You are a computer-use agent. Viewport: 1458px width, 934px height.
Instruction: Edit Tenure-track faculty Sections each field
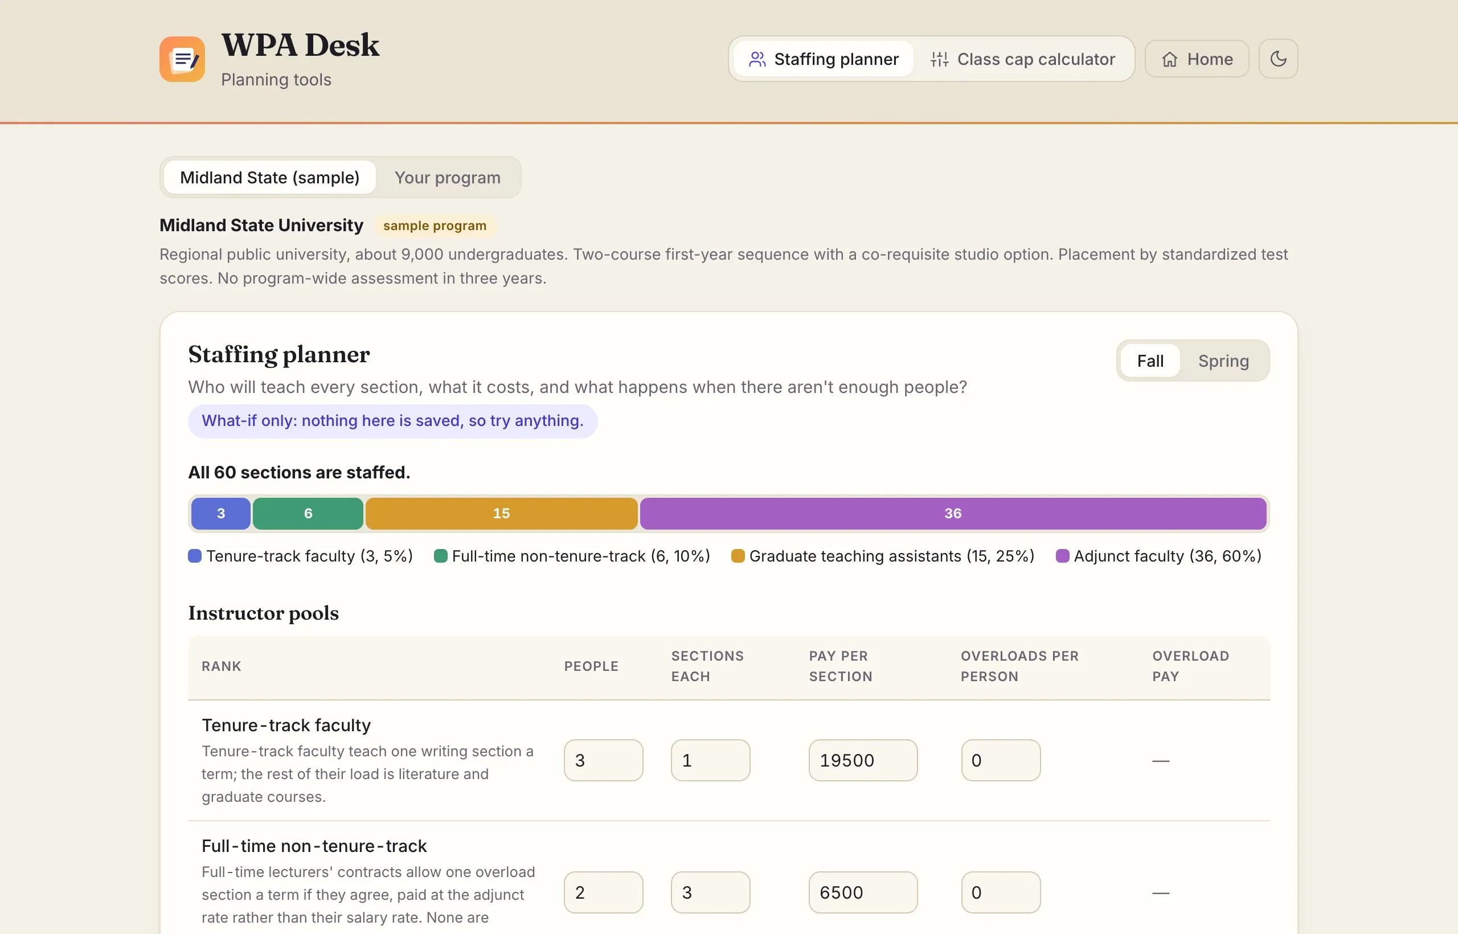tap(710, 760)
